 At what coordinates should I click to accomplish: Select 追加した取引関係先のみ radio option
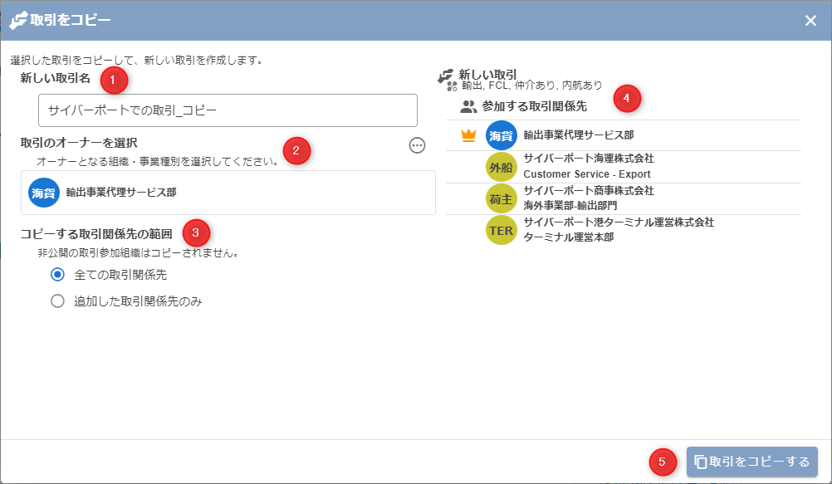click(57, 301)
